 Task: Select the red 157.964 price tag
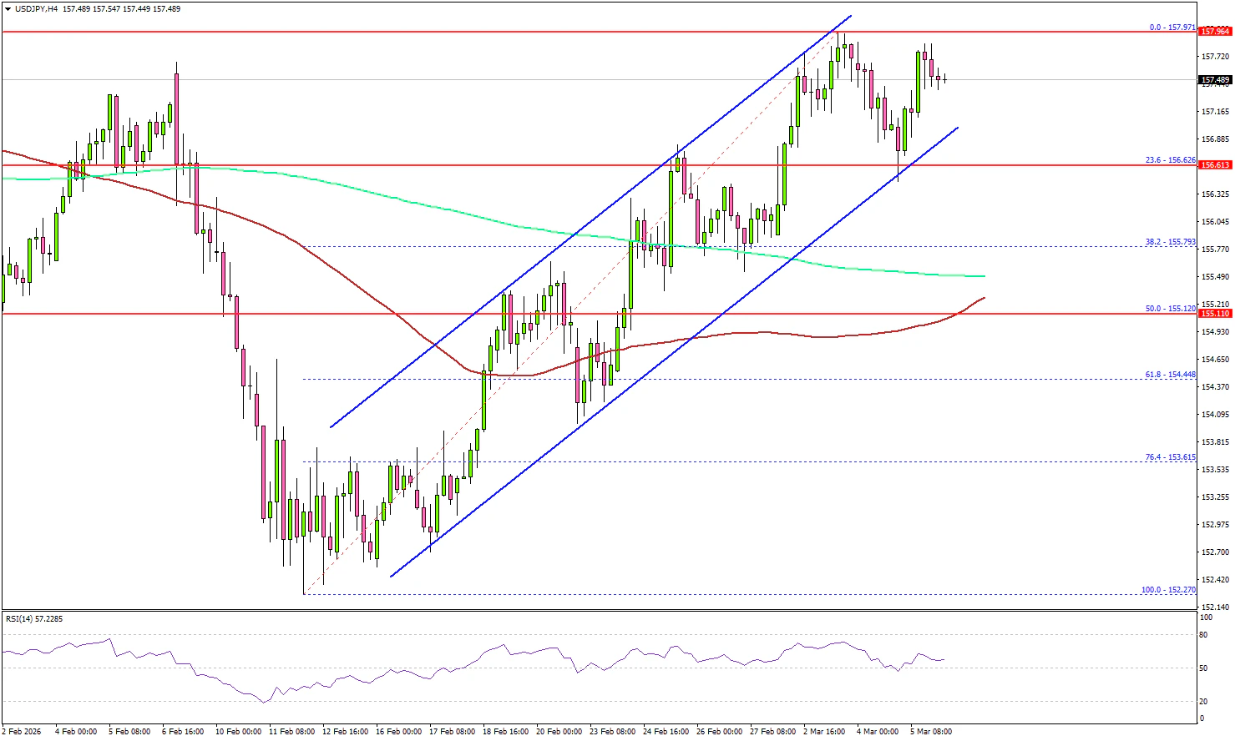[1214, 32]
